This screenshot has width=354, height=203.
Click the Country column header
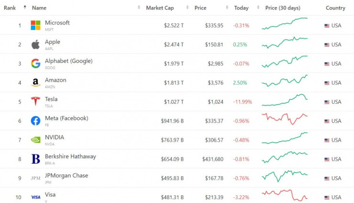(335, 8)
